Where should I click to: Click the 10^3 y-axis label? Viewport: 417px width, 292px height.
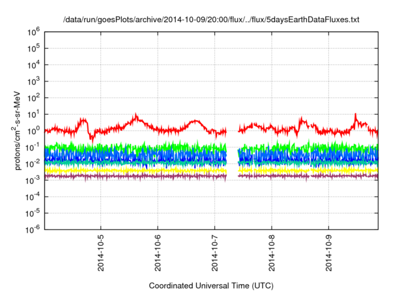(33, 82)
